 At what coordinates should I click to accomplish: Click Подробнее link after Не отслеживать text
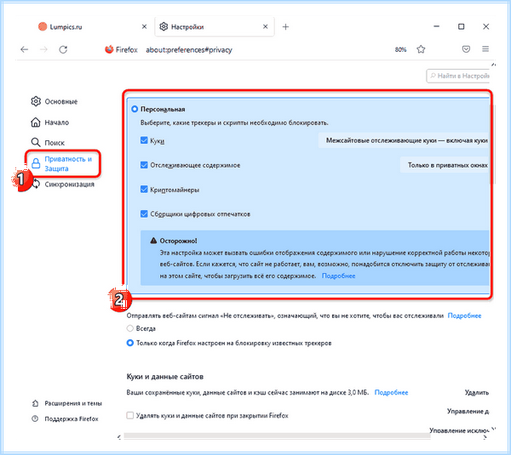(464, 316)
